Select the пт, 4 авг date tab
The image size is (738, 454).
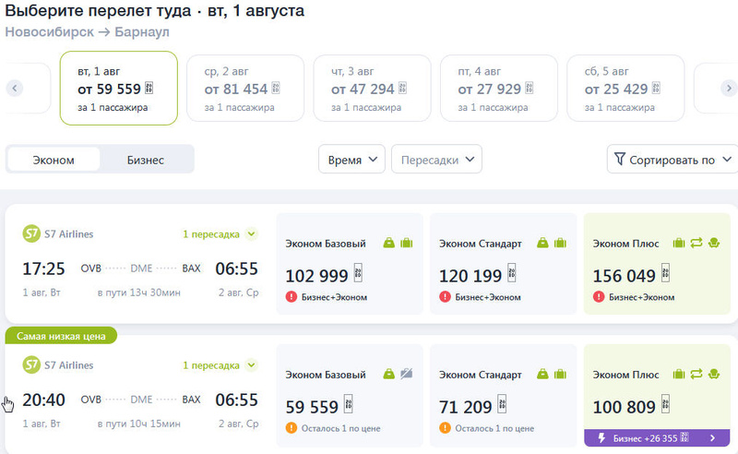pyautogui.click(x=499, y=89)
